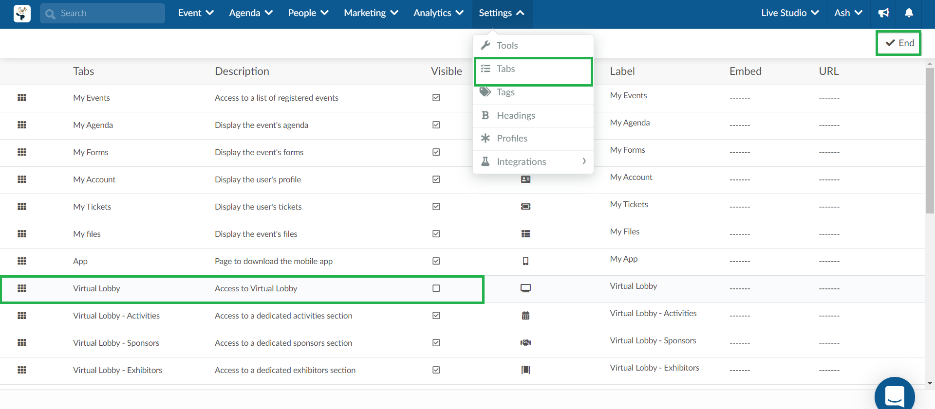This screenshot has height=409, width=935.
Task: Collapse the Settings dropdown menu
Action: coord(502,13)
